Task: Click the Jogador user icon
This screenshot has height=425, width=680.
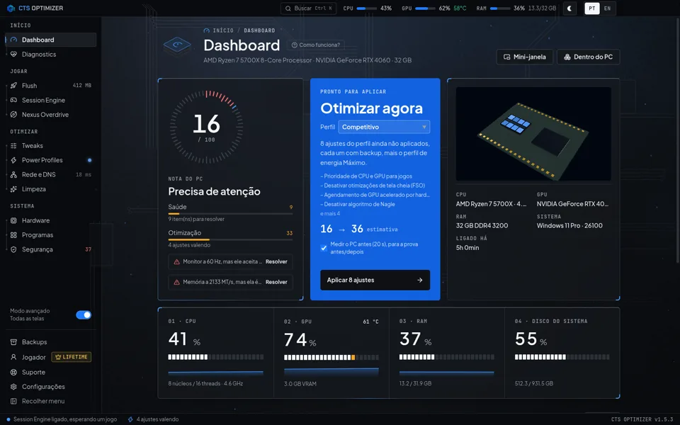Action: click(13, 357)
